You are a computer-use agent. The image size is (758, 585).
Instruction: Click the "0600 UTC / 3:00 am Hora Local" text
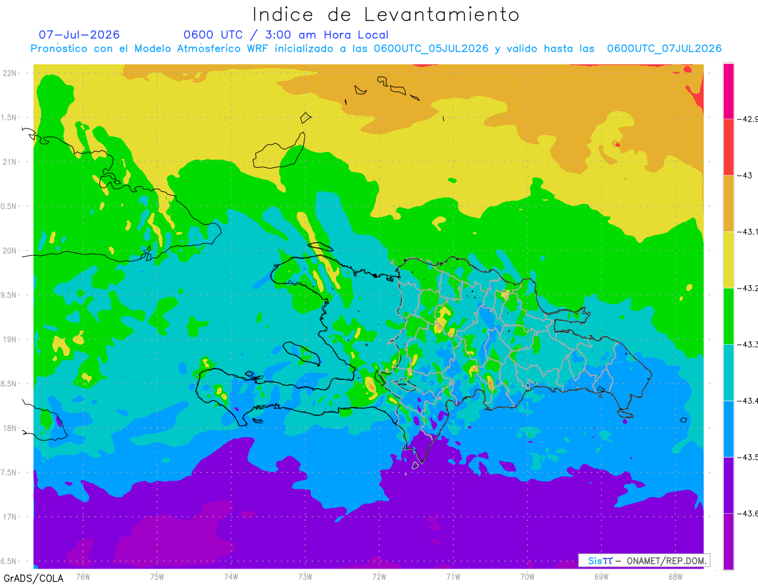tap(286, 35)
